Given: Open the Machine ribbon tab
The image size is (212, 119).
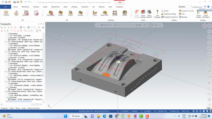Looking at the screenshot, I should tap(101, 7).
